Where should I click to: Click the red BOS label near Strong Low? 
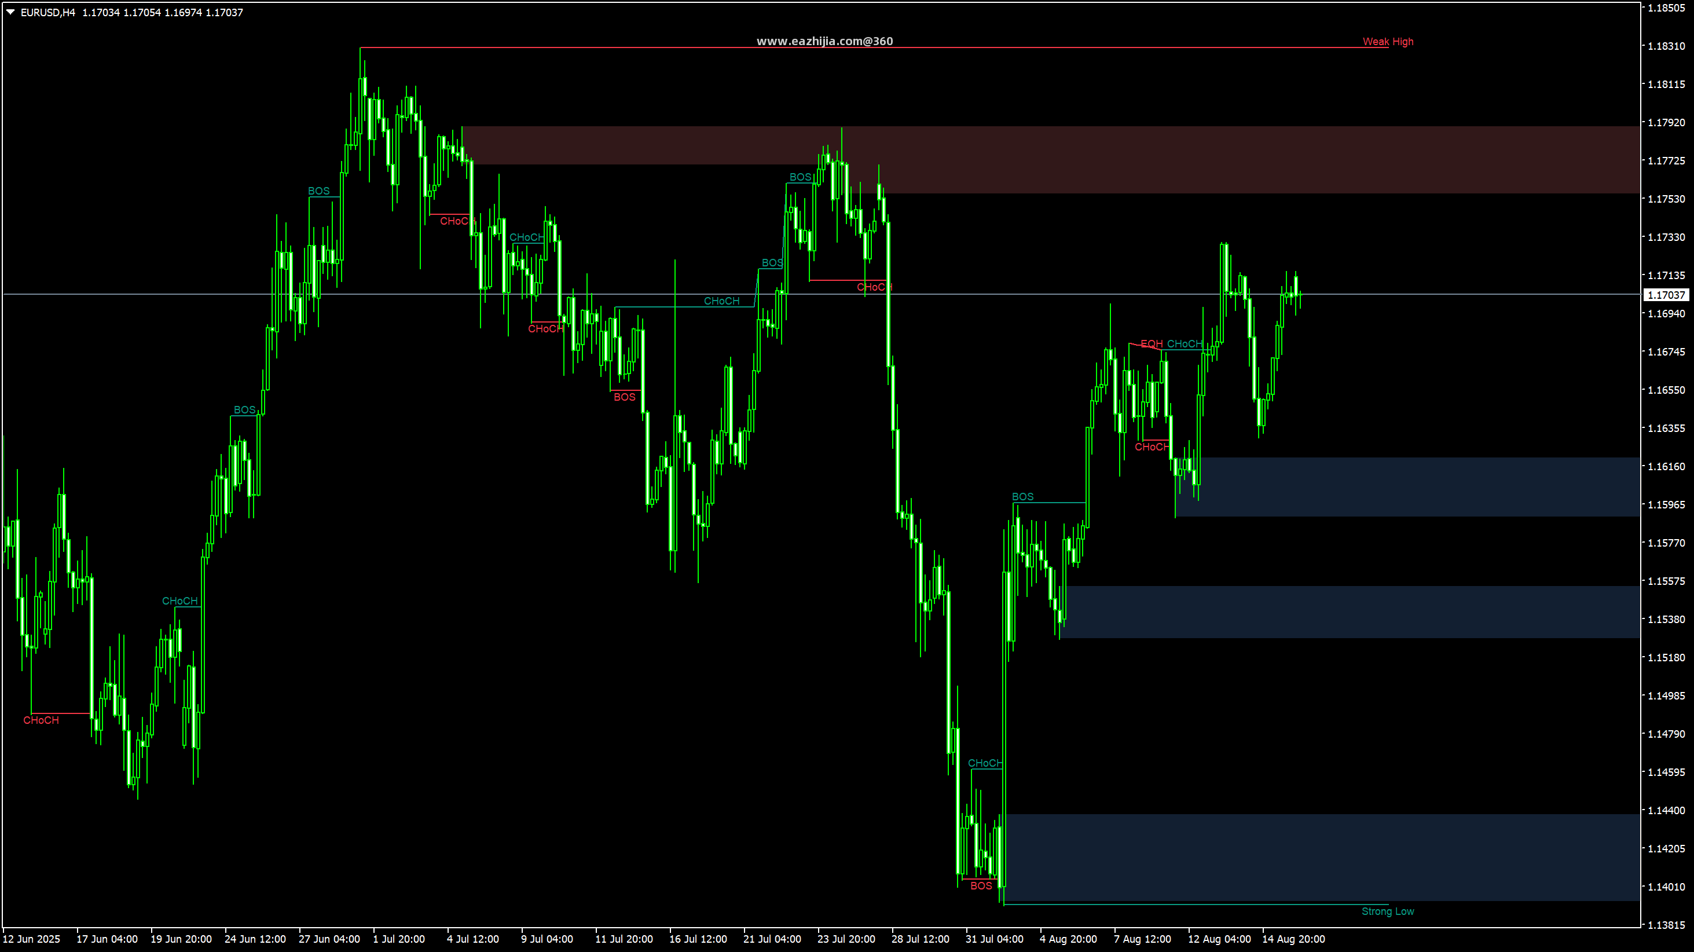pos(981,886)
